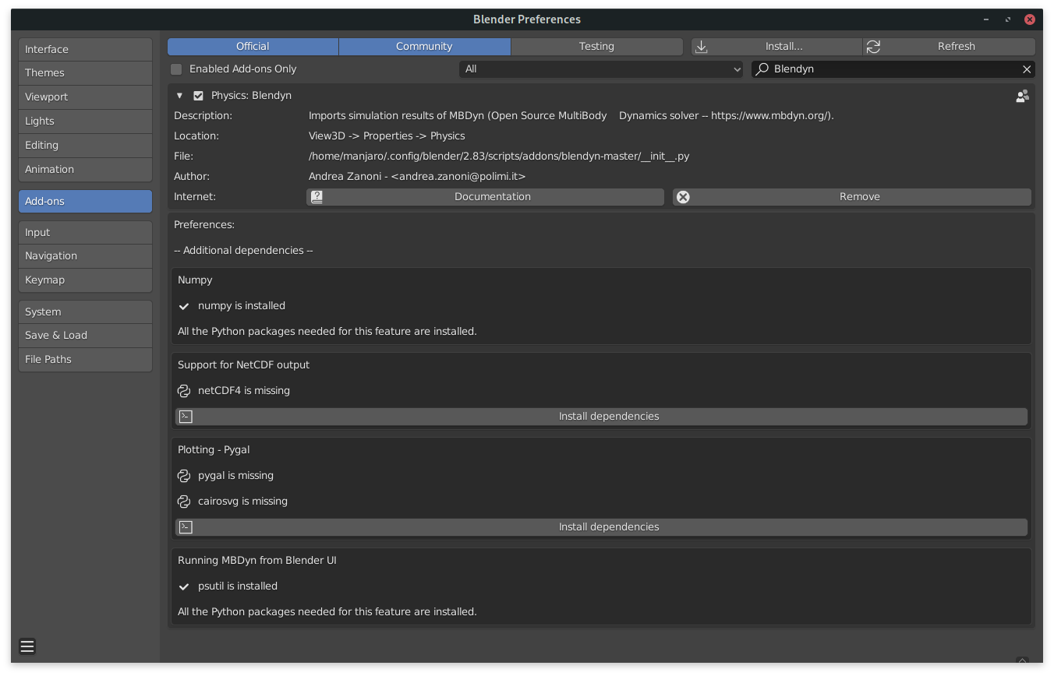This screenshot has width=1054, height=676.
Task: Click the Refresh circular arrows icon
Action: click(x=873, y=47)
